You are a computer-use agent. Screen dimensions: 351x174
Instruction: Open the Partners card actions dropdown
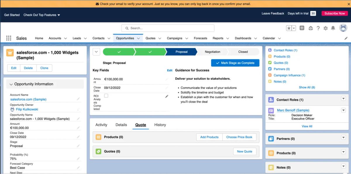click(x=343, y=138)
